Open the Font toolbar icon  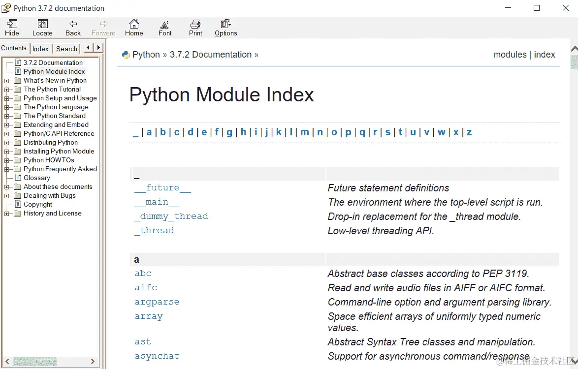[x=165, y=25]
